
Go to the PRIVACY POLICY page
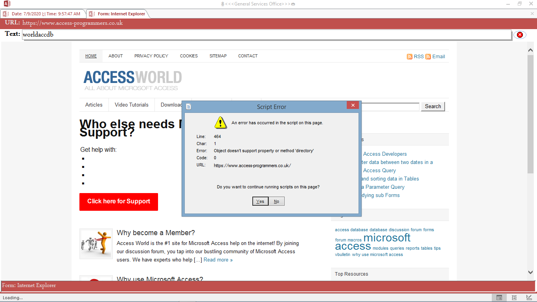[151, 56]
